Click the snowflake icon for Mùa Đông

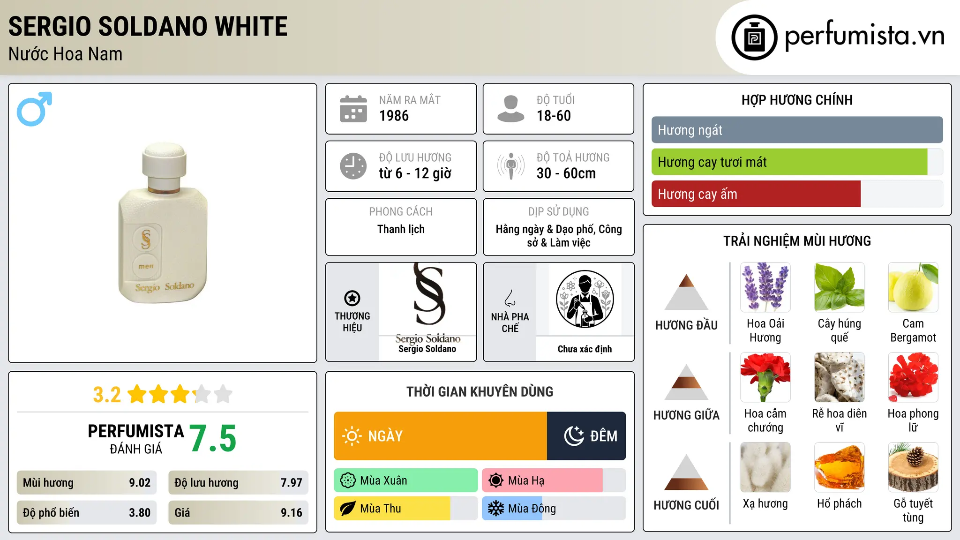(x=496, y=509)
